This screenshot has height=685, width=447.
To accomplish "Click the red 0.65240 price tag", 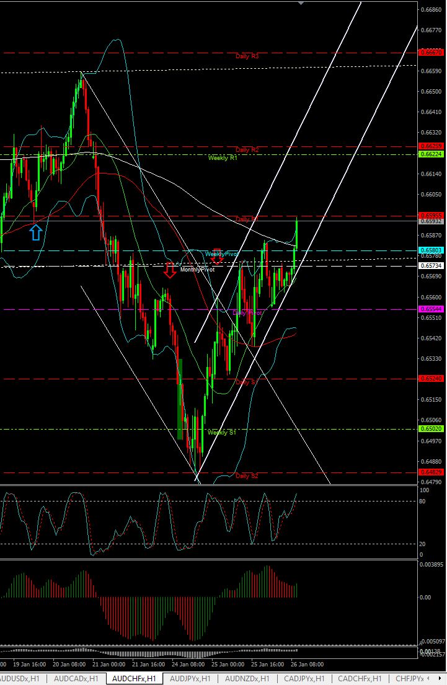I will (x=431, y=378).
